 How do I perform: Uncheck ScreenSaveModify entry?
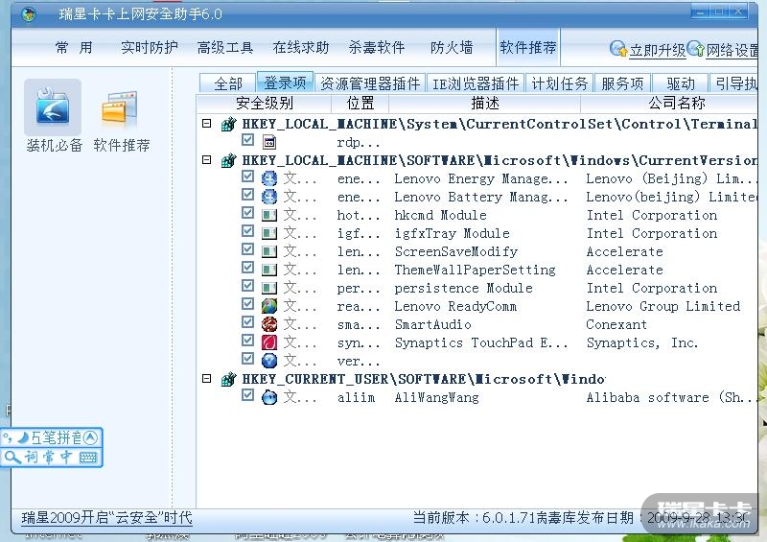248,249
